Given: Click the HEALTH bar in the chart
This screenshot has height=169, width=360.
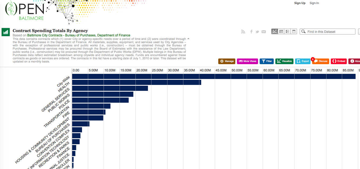Looking at the screenshot, I should (x=137, y=82).
